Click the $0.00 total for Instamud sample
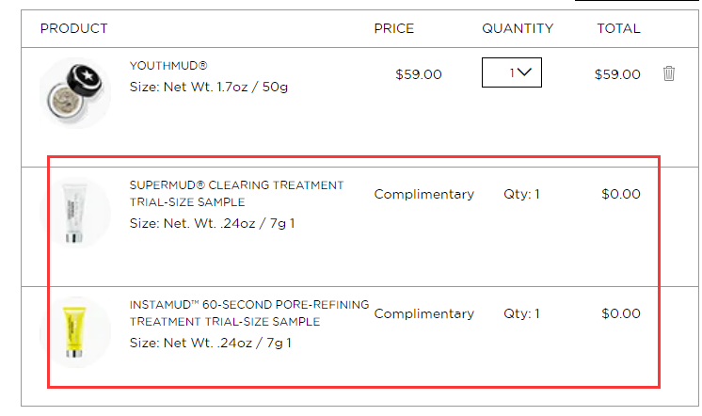 click(621, 313)
